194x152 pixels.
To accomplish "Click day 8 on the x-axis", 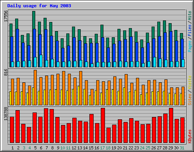I will pos(52,148).
